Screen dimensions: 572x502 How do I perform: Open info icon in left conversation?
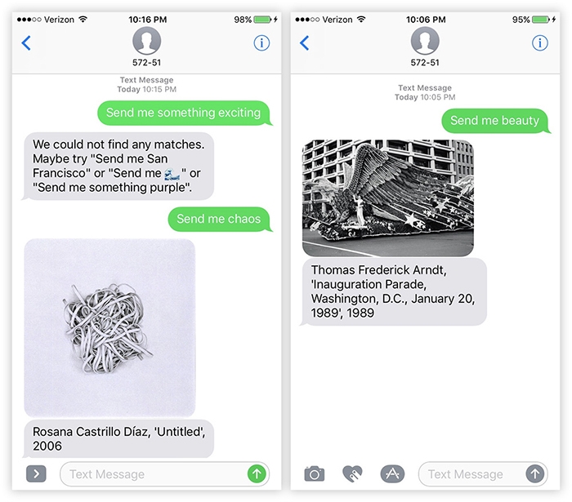pyautogui.click(x=261, y=43)
